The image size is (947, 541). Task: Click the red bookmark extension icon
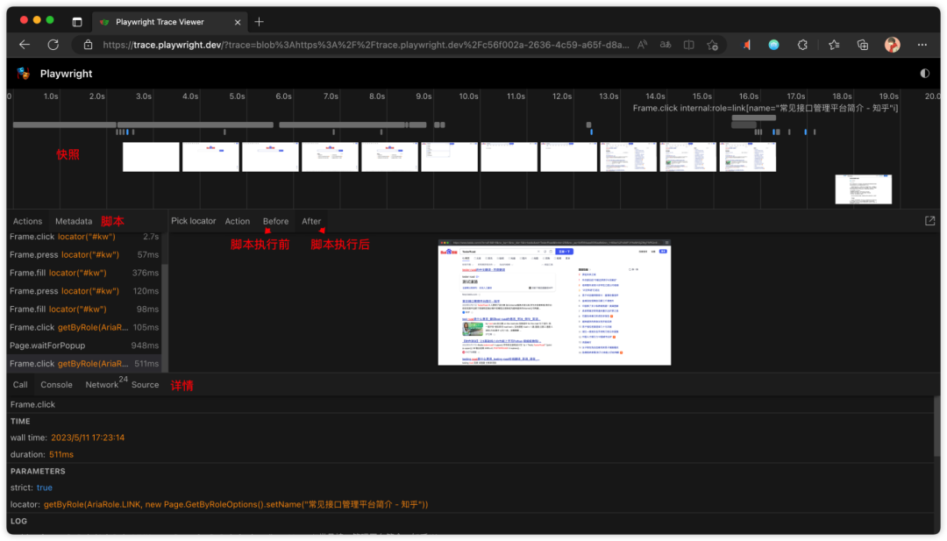(747, 45)
